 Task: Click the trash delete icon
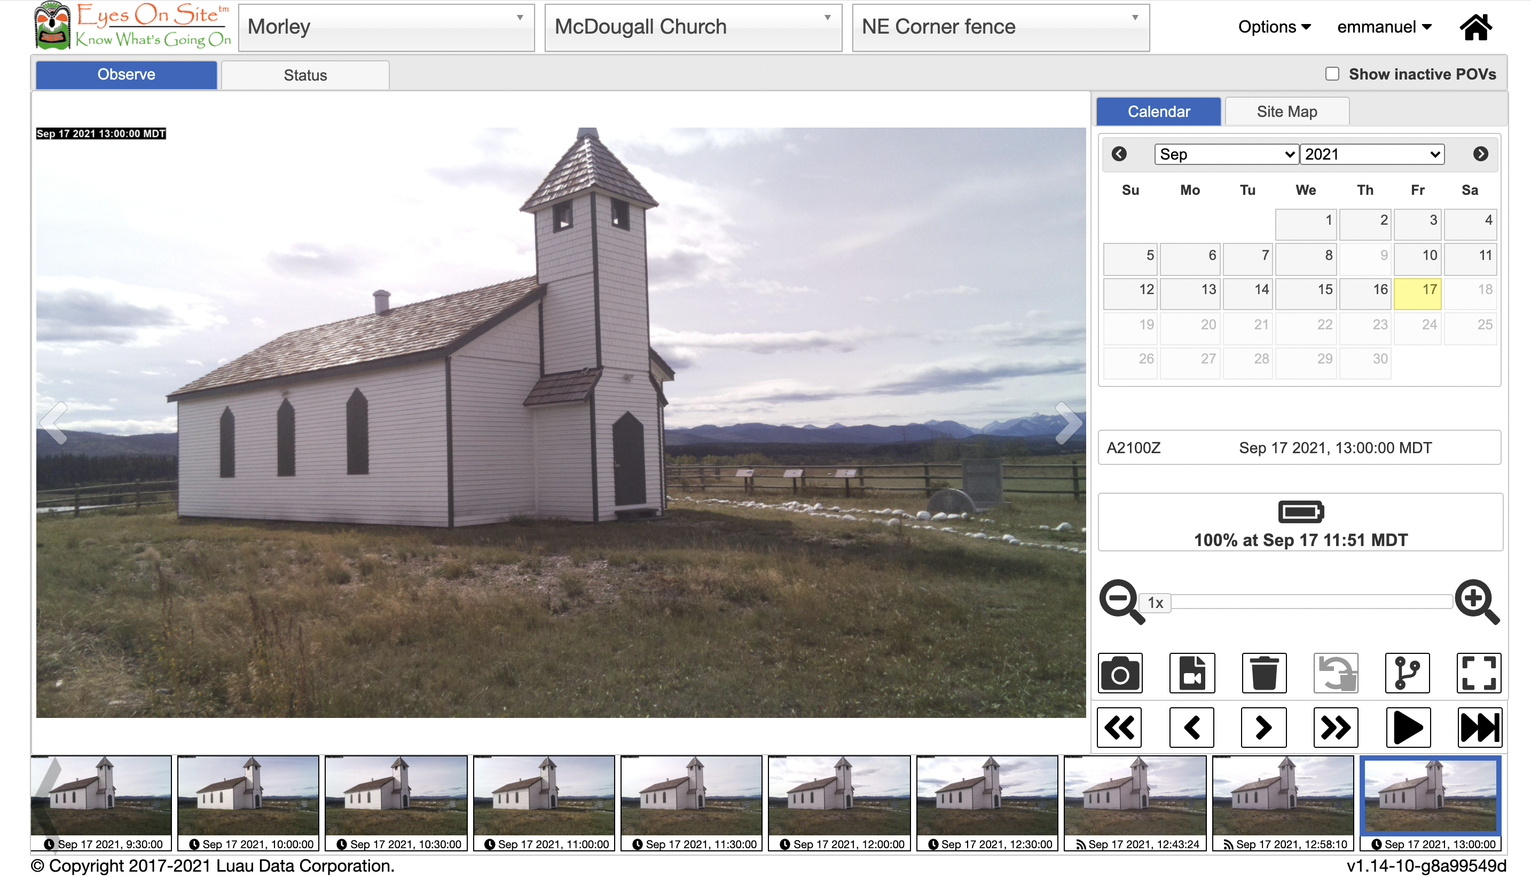pyautogui.click(x=1263, y=673)
